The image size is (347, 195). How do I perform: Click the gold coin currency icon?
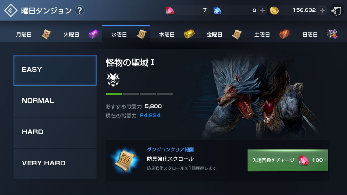coord(274,10)
